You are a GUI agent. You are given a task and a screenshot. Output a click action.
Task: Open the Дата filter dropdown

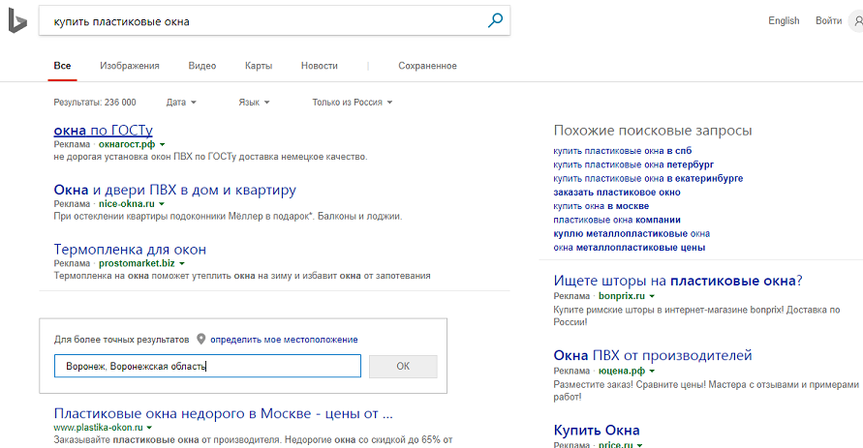pos(181,102)
